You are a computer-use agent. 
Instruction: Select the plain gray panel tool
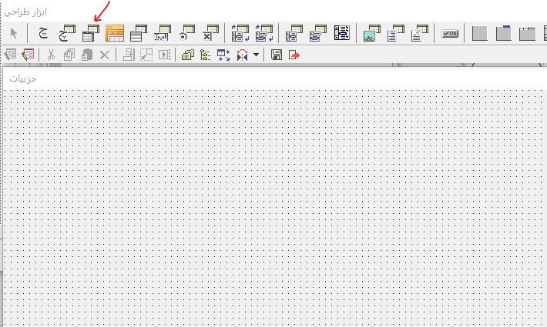(479, 33)
